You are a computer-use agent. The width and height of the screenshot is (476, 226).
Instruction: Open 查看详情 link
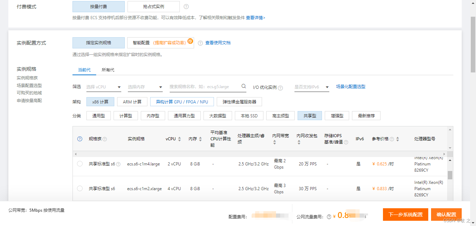[255, 18]
